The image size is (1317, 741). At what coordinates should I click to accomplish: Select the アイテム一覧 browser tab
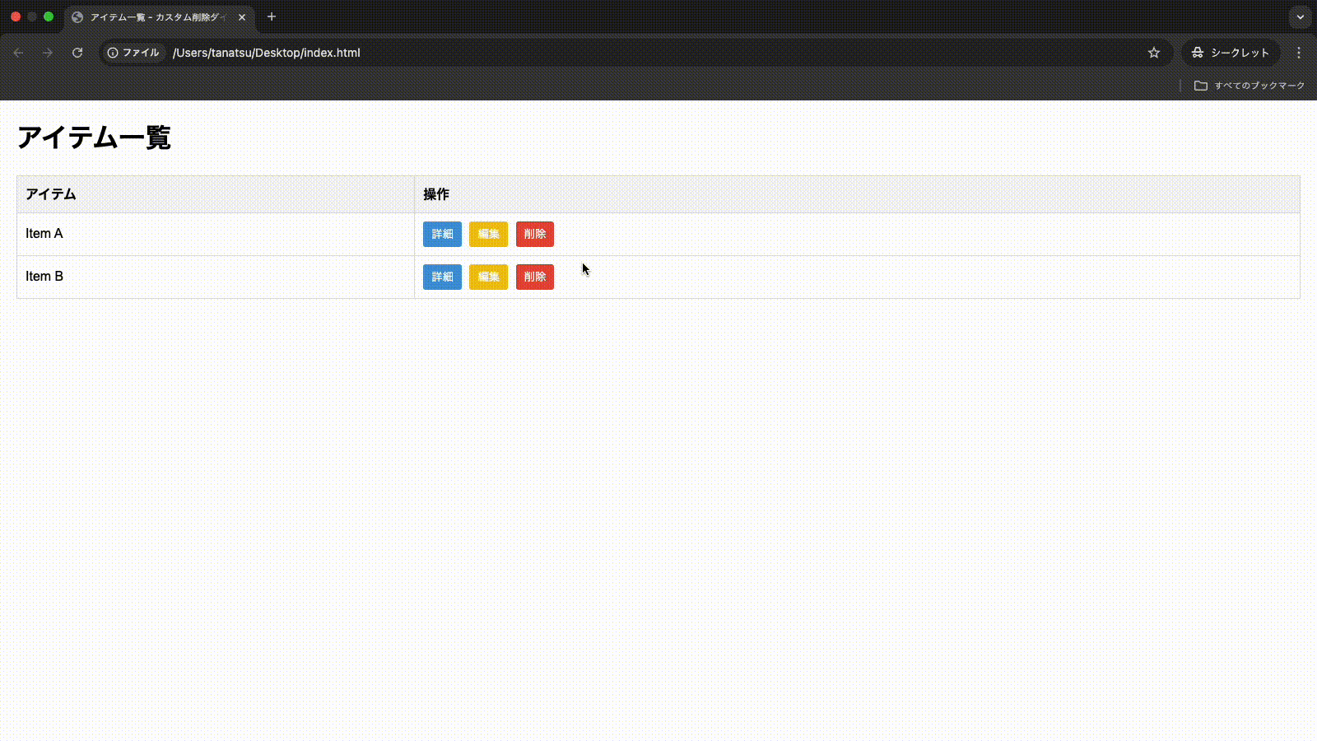[x=159, y=17]
